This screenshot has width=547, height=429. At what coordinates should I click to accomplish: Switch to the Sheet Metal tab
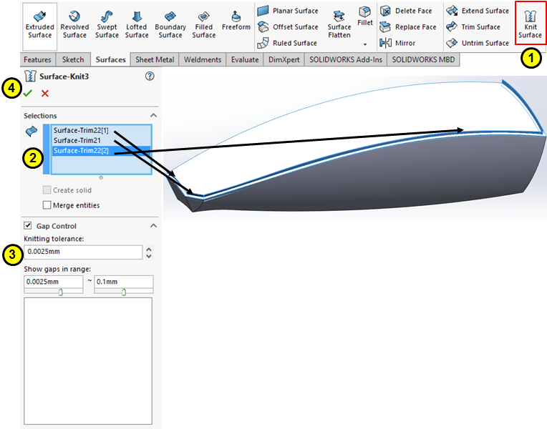155,60
